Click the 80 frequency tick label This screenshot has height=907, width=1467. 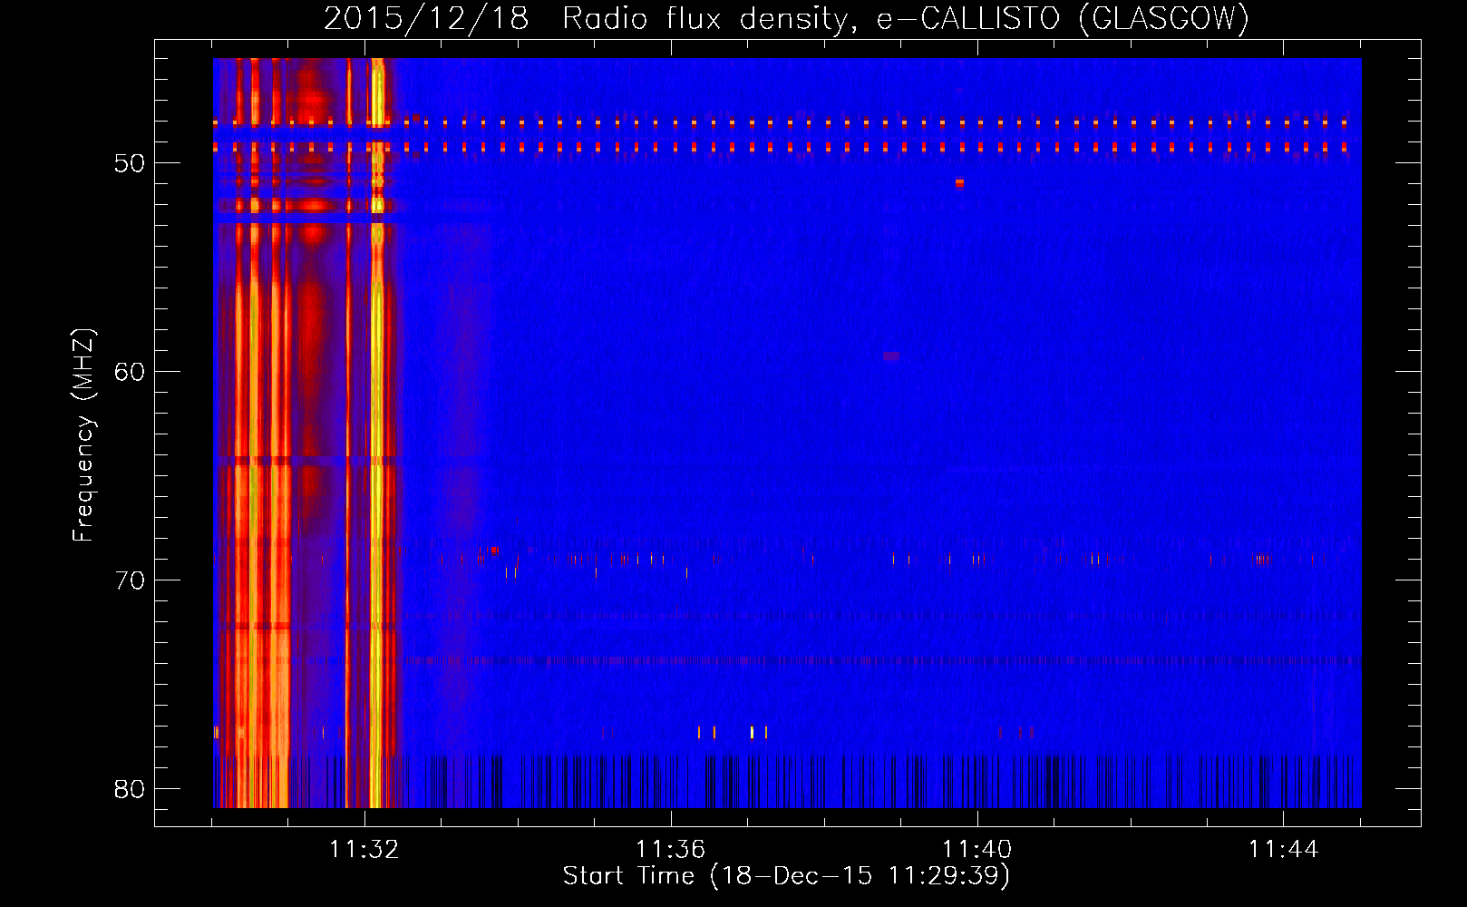pyautogui.click(x=130, y=789)
